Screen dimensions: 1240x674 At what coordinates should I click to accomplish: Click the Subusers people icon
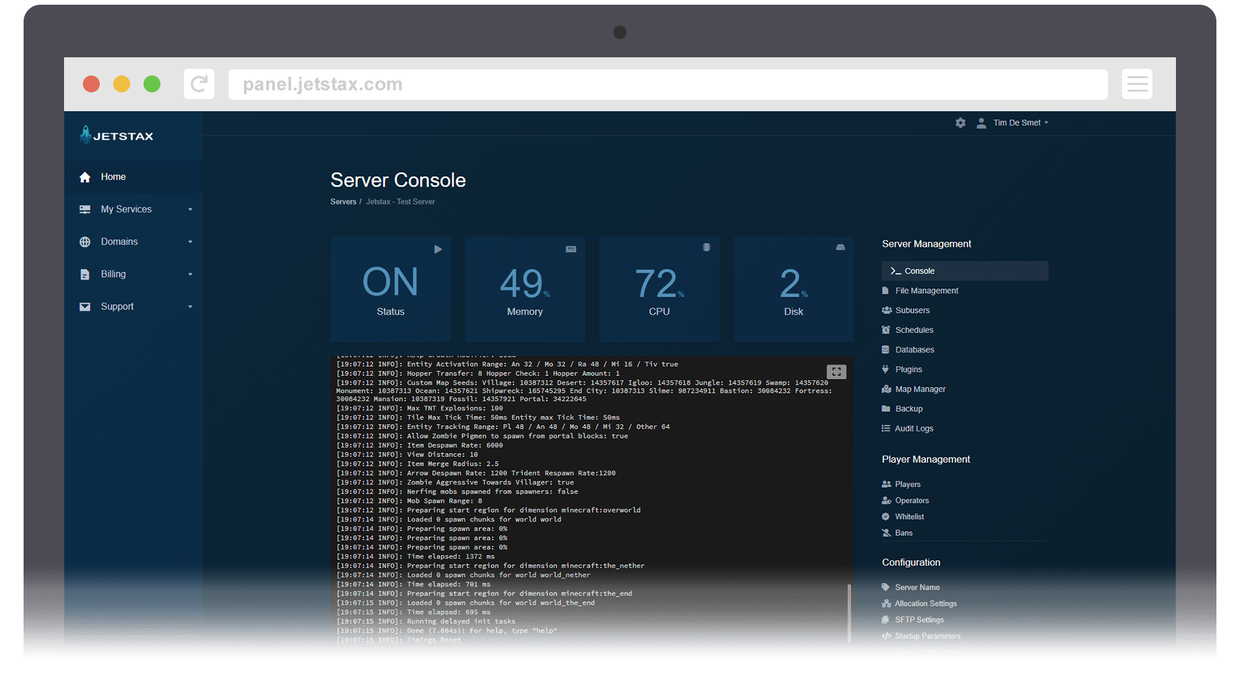887,310
